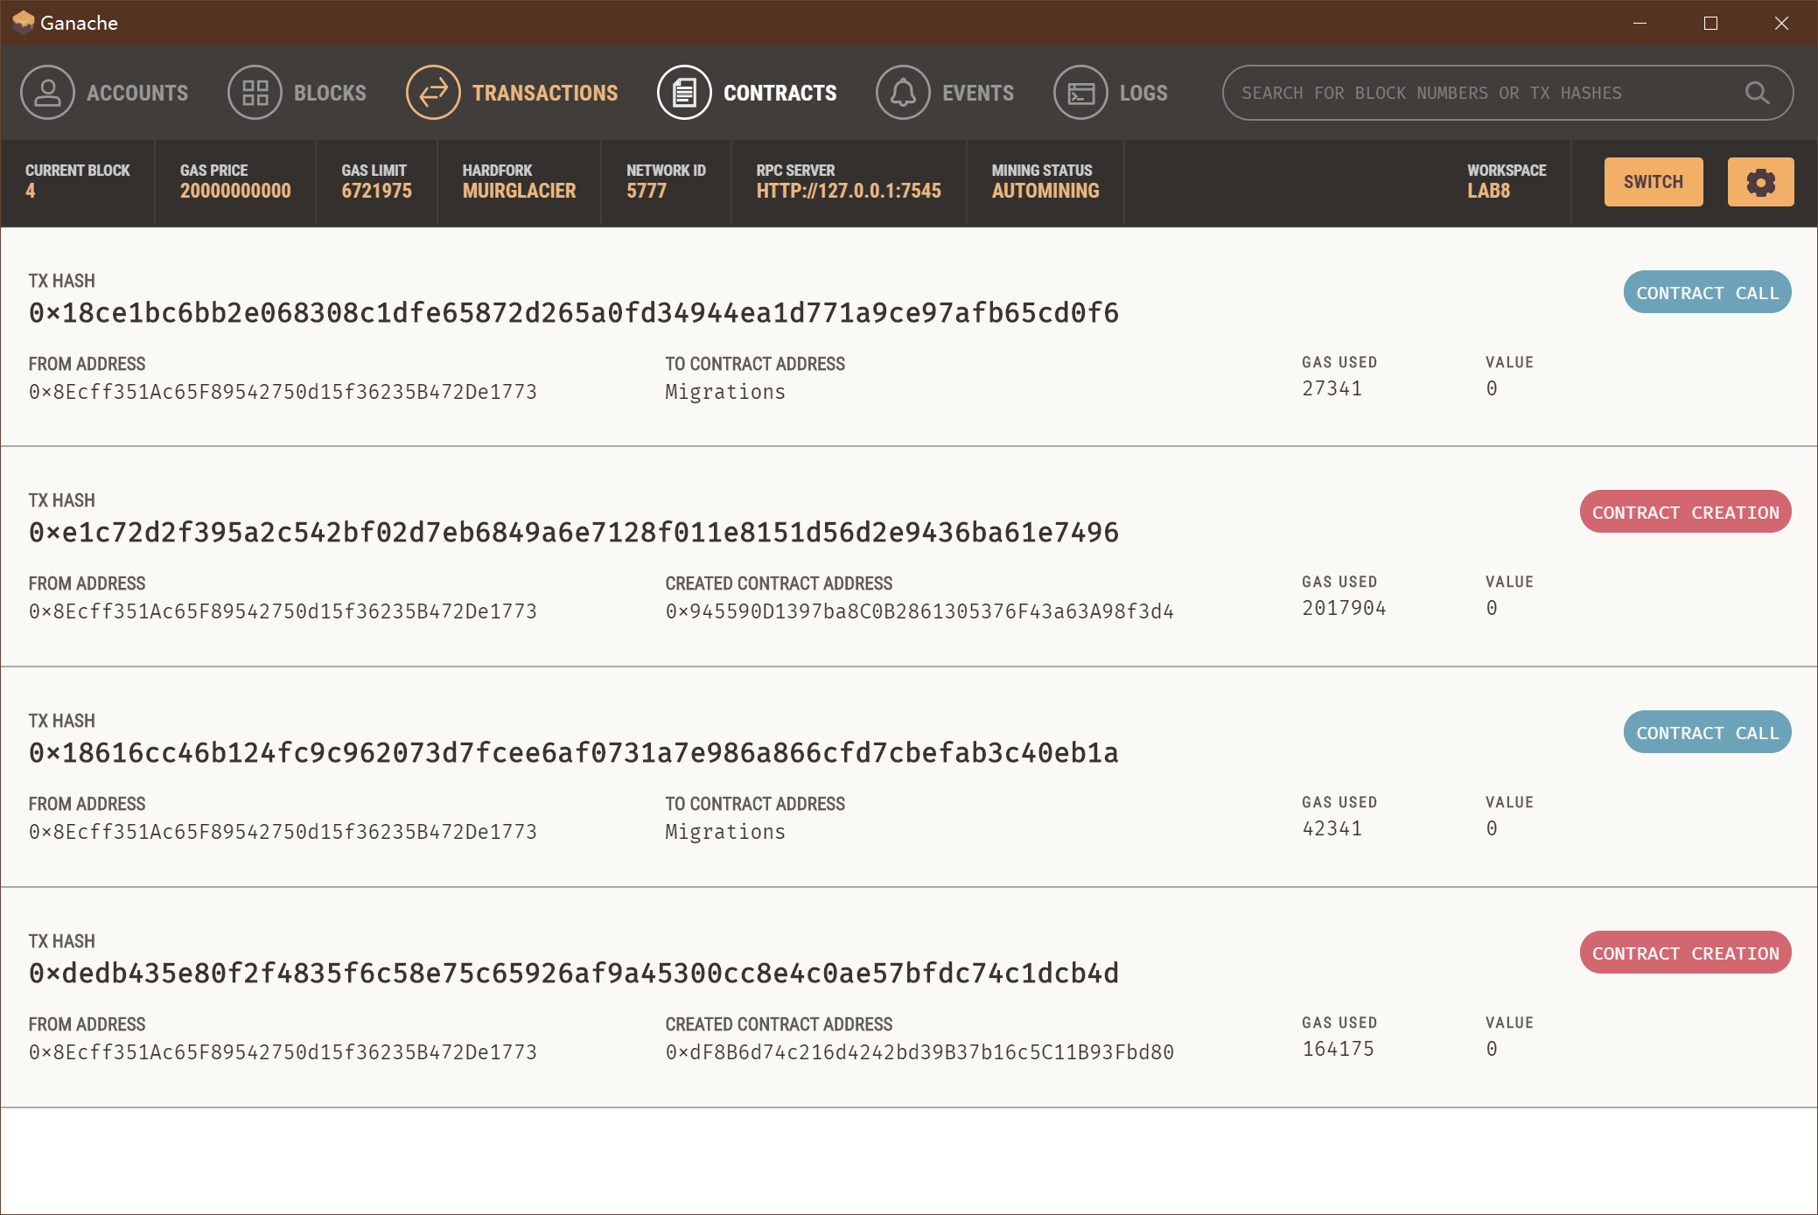1818x1215 pixels.
Task: Select gas used value 42341
Action: (1332, 828)
